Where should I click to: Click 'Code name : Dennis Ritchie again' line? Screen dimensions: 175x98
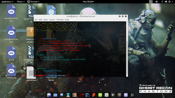pos(59,50)
